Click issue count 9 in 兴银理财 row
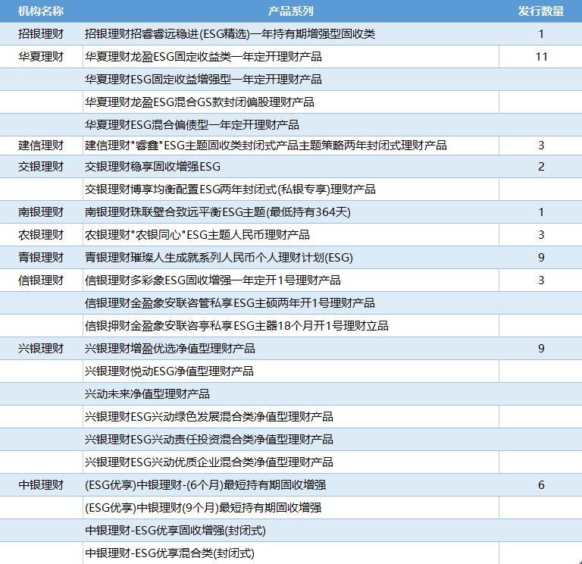 point(541,348)
